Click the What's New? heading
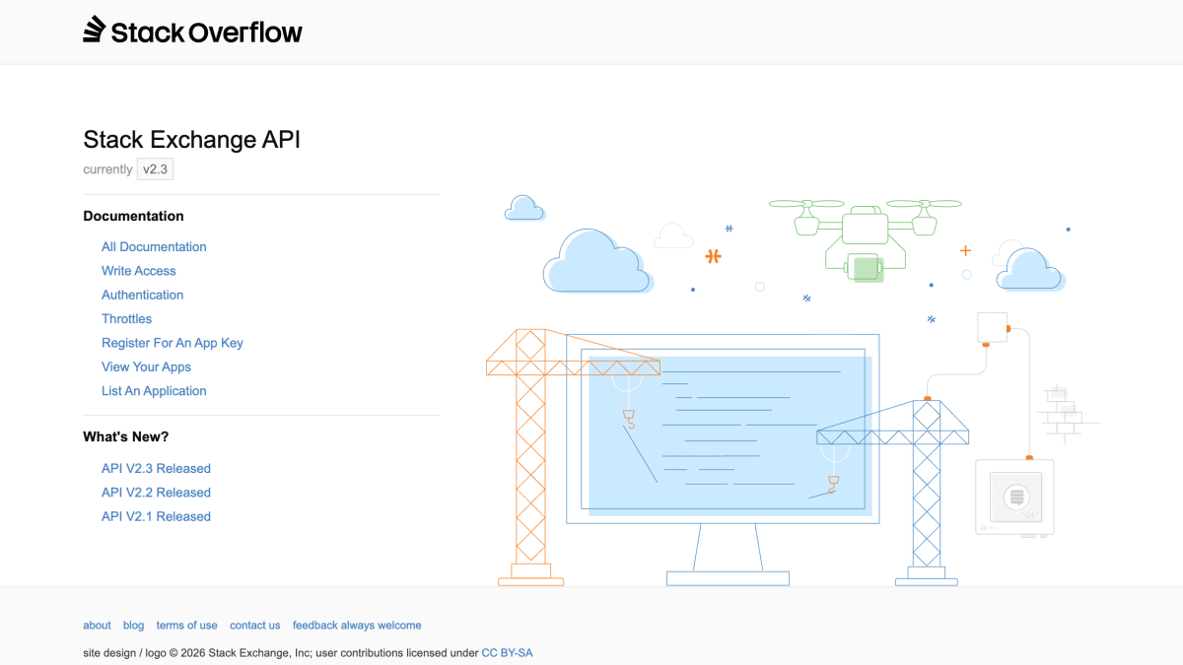Screen dimensions: 1183x665 coord(125,436)
